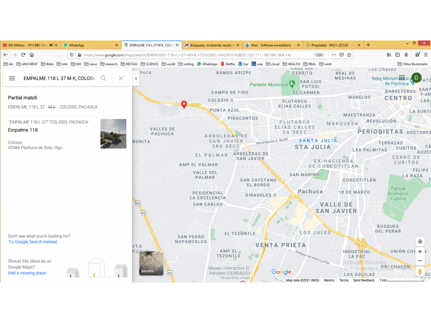Click the browser forward arrow
Viewport: 431px width, 323px height.
point(15,55)
